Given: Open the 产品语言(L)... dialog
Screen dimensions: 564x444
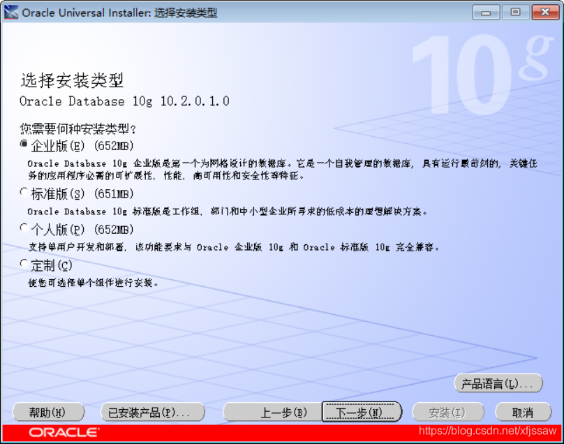Looking at the screenshot, I should click(498, 383).
